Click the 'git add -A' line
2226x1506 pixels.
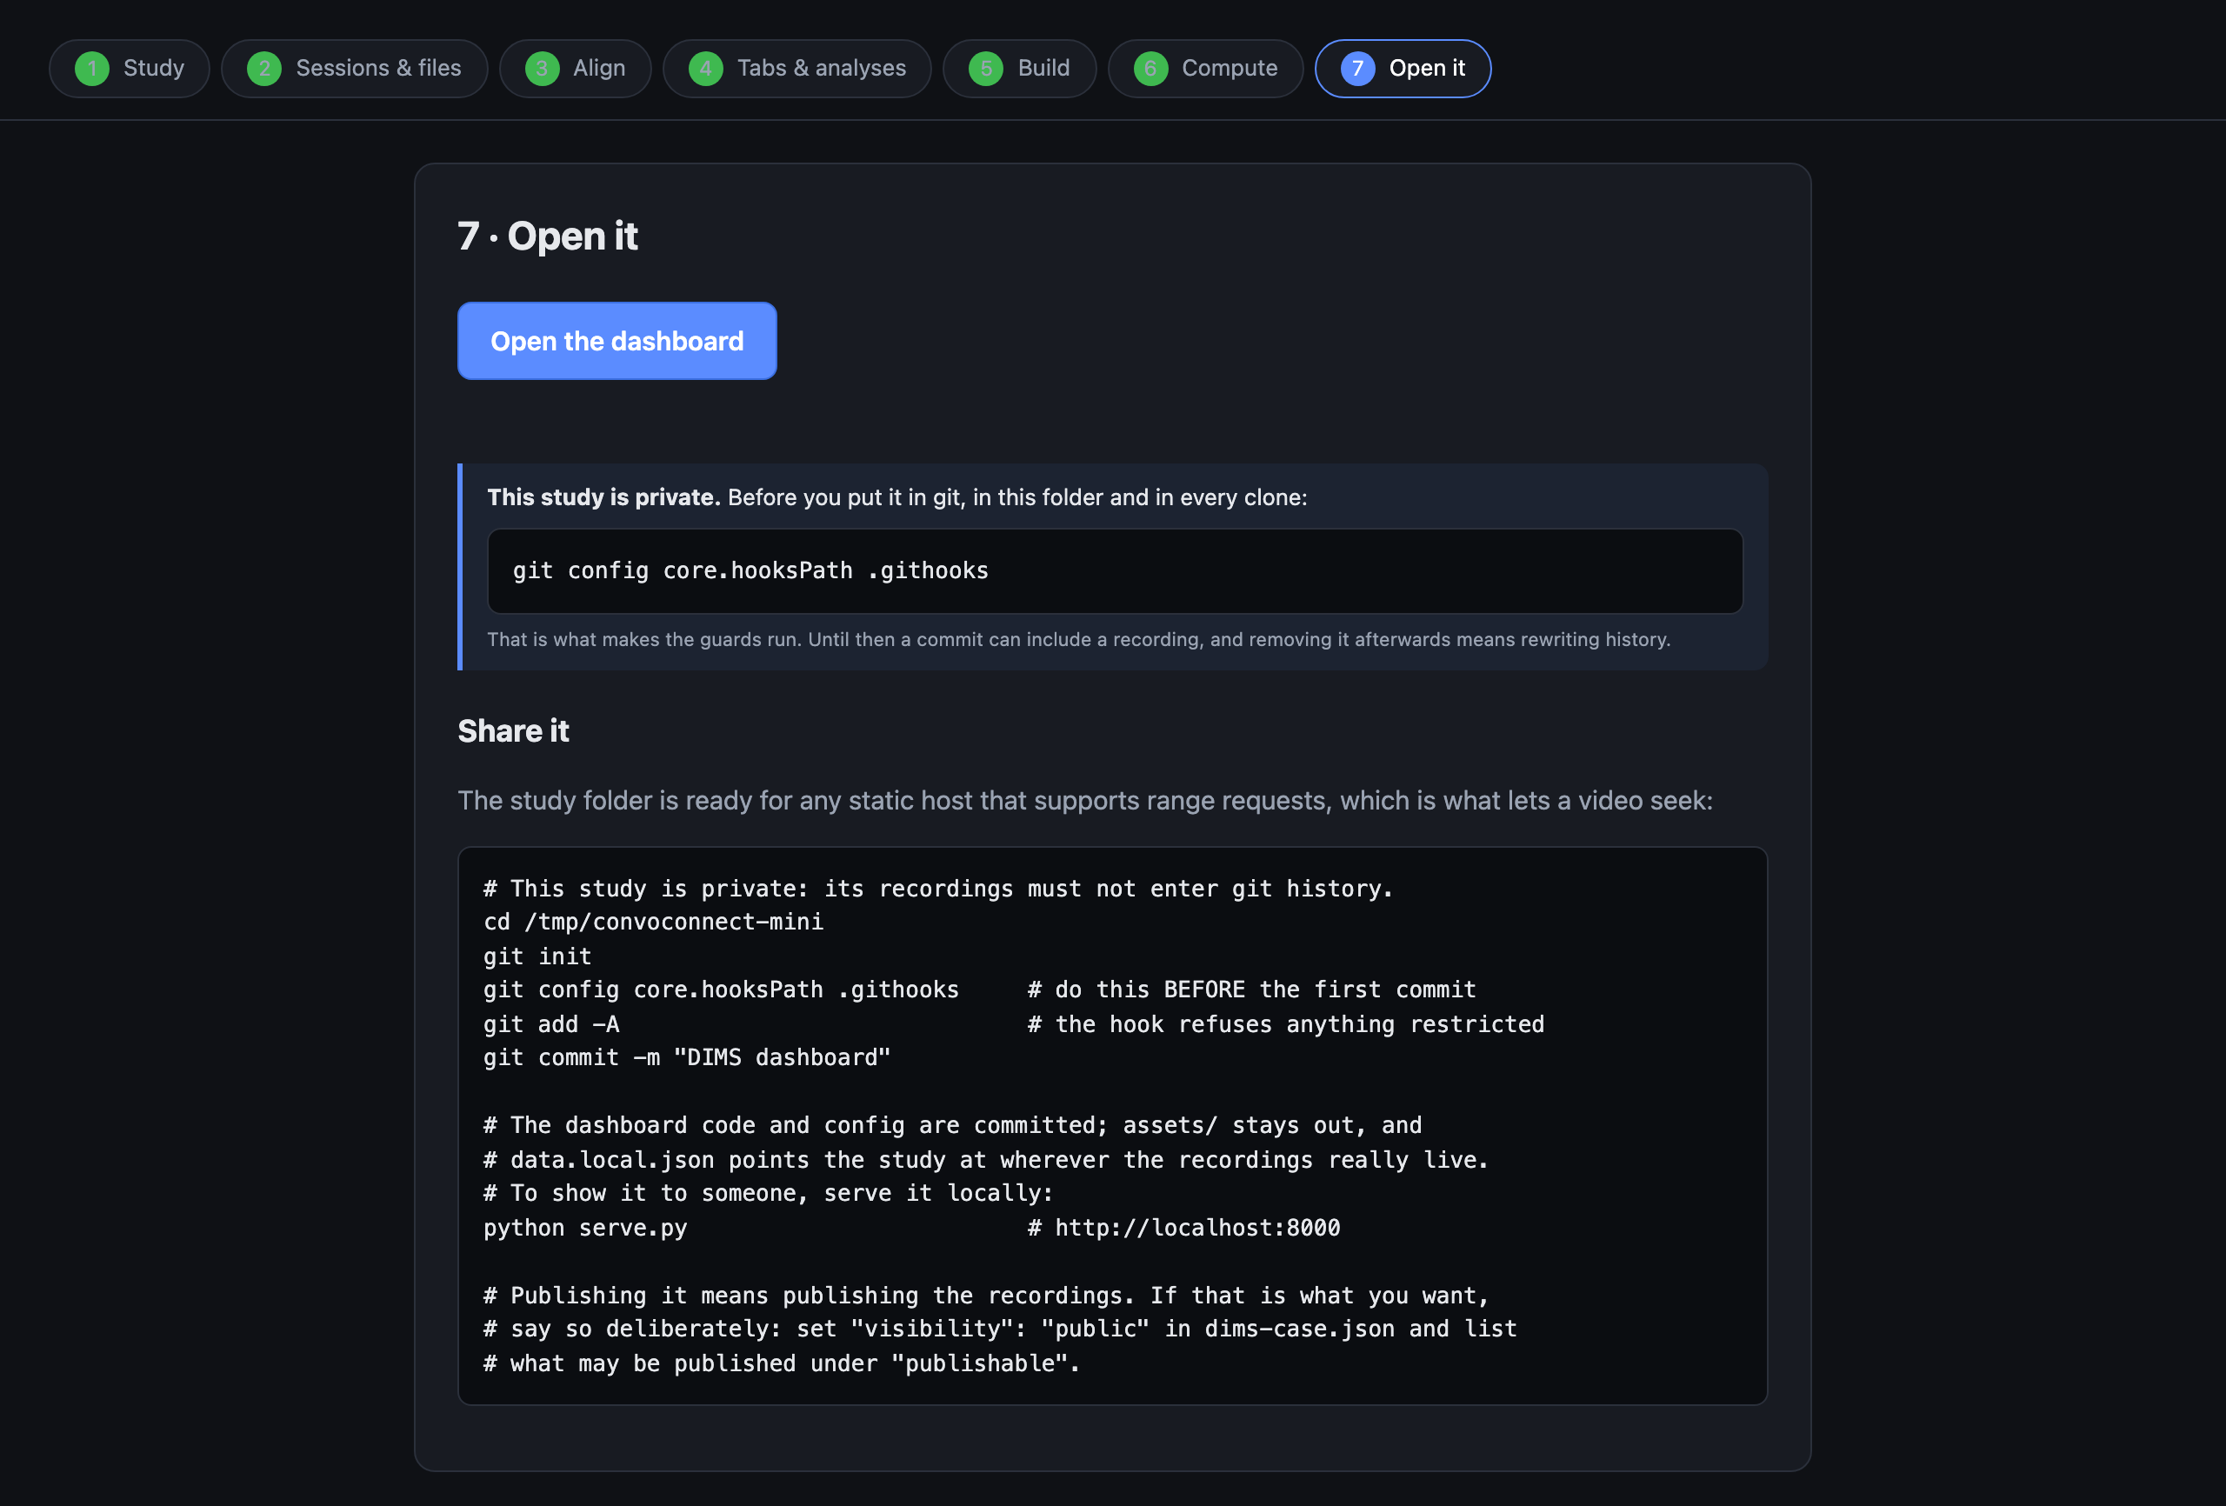(x=551, y=1024)
